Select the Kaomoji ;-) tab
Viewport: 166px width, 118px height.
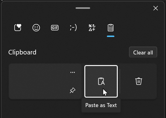(73, 28)
